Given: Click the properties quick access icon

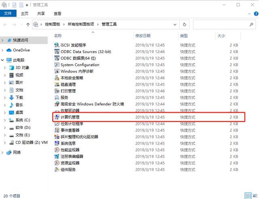Looking at the screenshot, I should pos(15,5).
